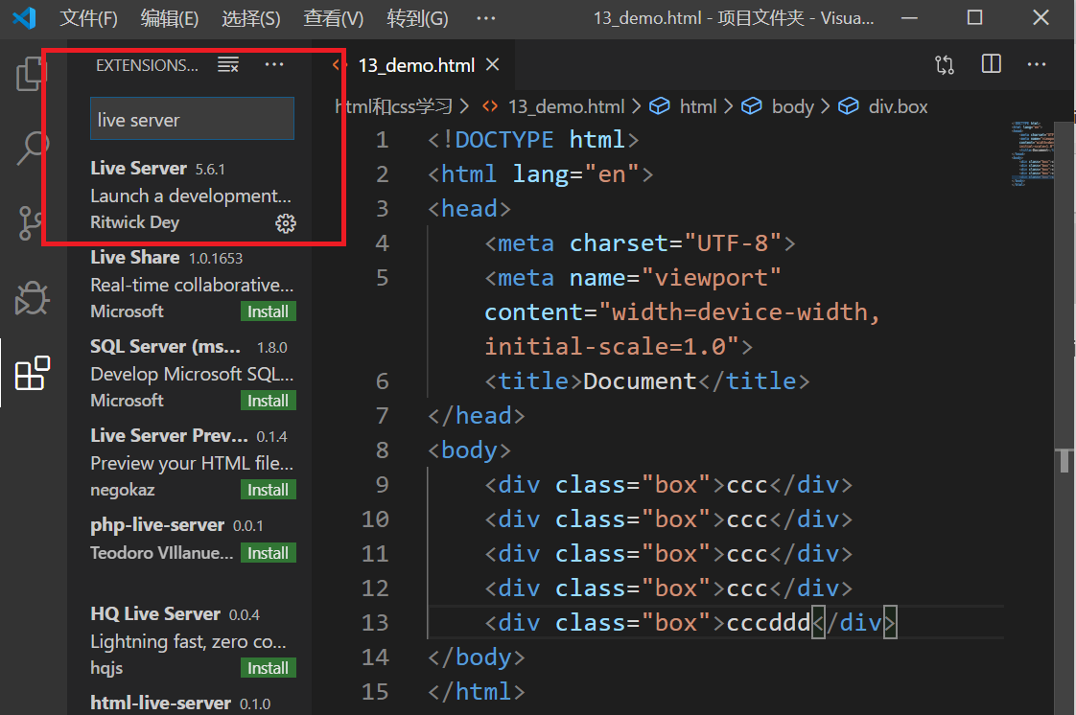Install the SQL Server extension
Image resolution: width=1076 pixels, height=715 pixels.
268,400
